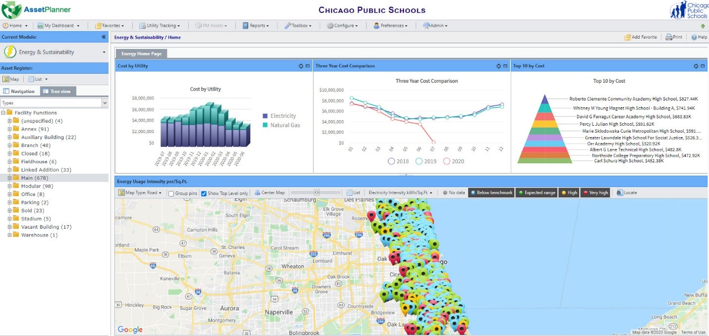Open the Home menu
This screenshot has height=336, width=709.
coord(15,26)
